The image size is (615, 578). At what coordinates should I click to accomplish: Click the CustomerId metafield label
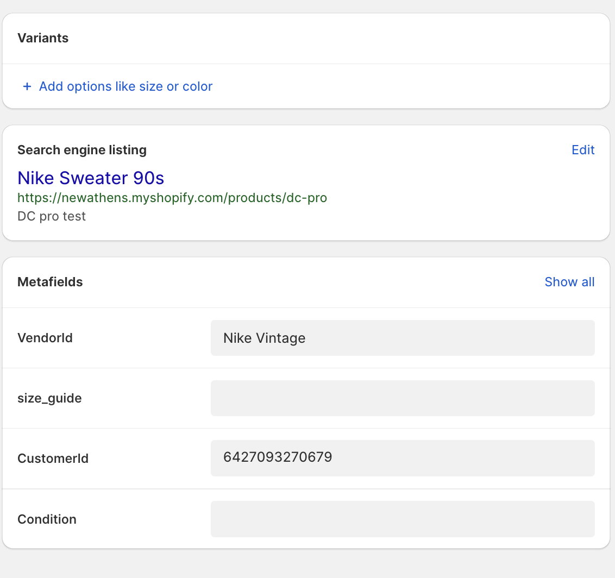pos(53,458)
